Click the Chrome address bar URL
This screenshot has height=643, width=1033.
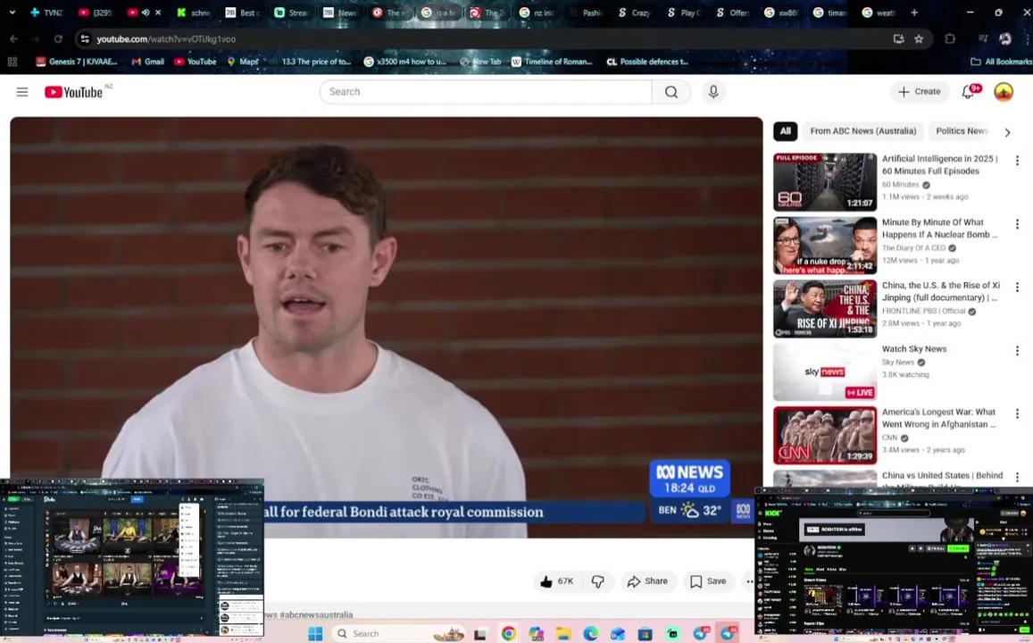coord(166,39)
